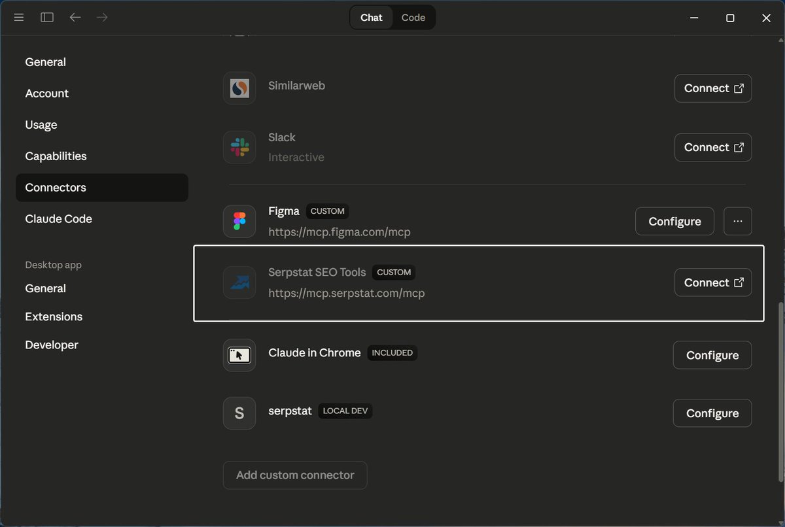This screenshot has width=785, height=527.
Task: Select Connectors in the sidebar
Action: coord(101,188)
